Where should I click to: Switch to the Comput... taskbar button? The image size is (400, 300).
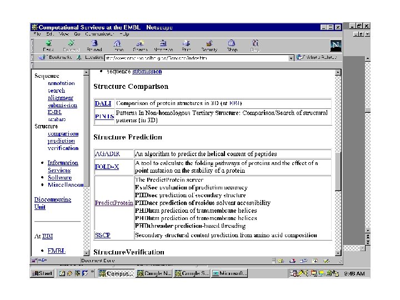pyautogui.click(x=116, y=273)
